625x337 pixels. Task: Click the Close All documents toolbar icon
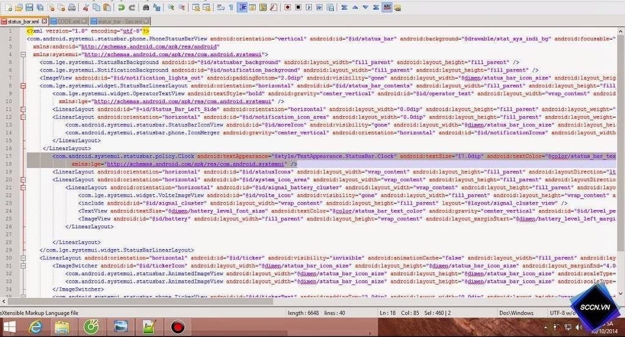point(61,7)
